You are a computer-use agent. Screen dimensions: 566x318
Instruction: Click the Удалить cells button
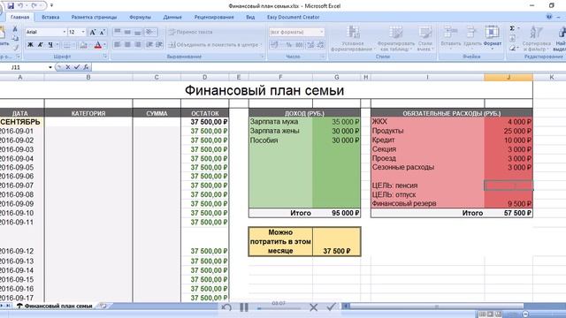pyautogui.click(x=472, y=37)
